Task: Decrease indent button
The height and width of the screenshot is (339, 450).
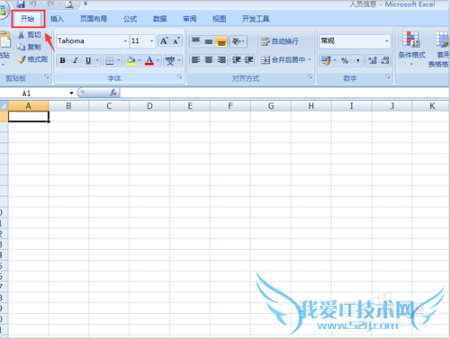Action: click(236, 60)
